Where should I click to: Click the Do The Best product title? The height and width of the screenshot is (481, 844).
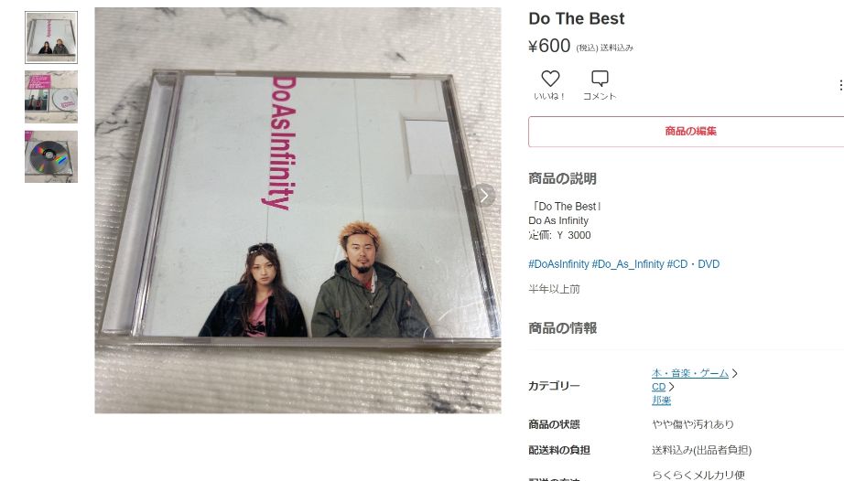click(x=577, y=19)
